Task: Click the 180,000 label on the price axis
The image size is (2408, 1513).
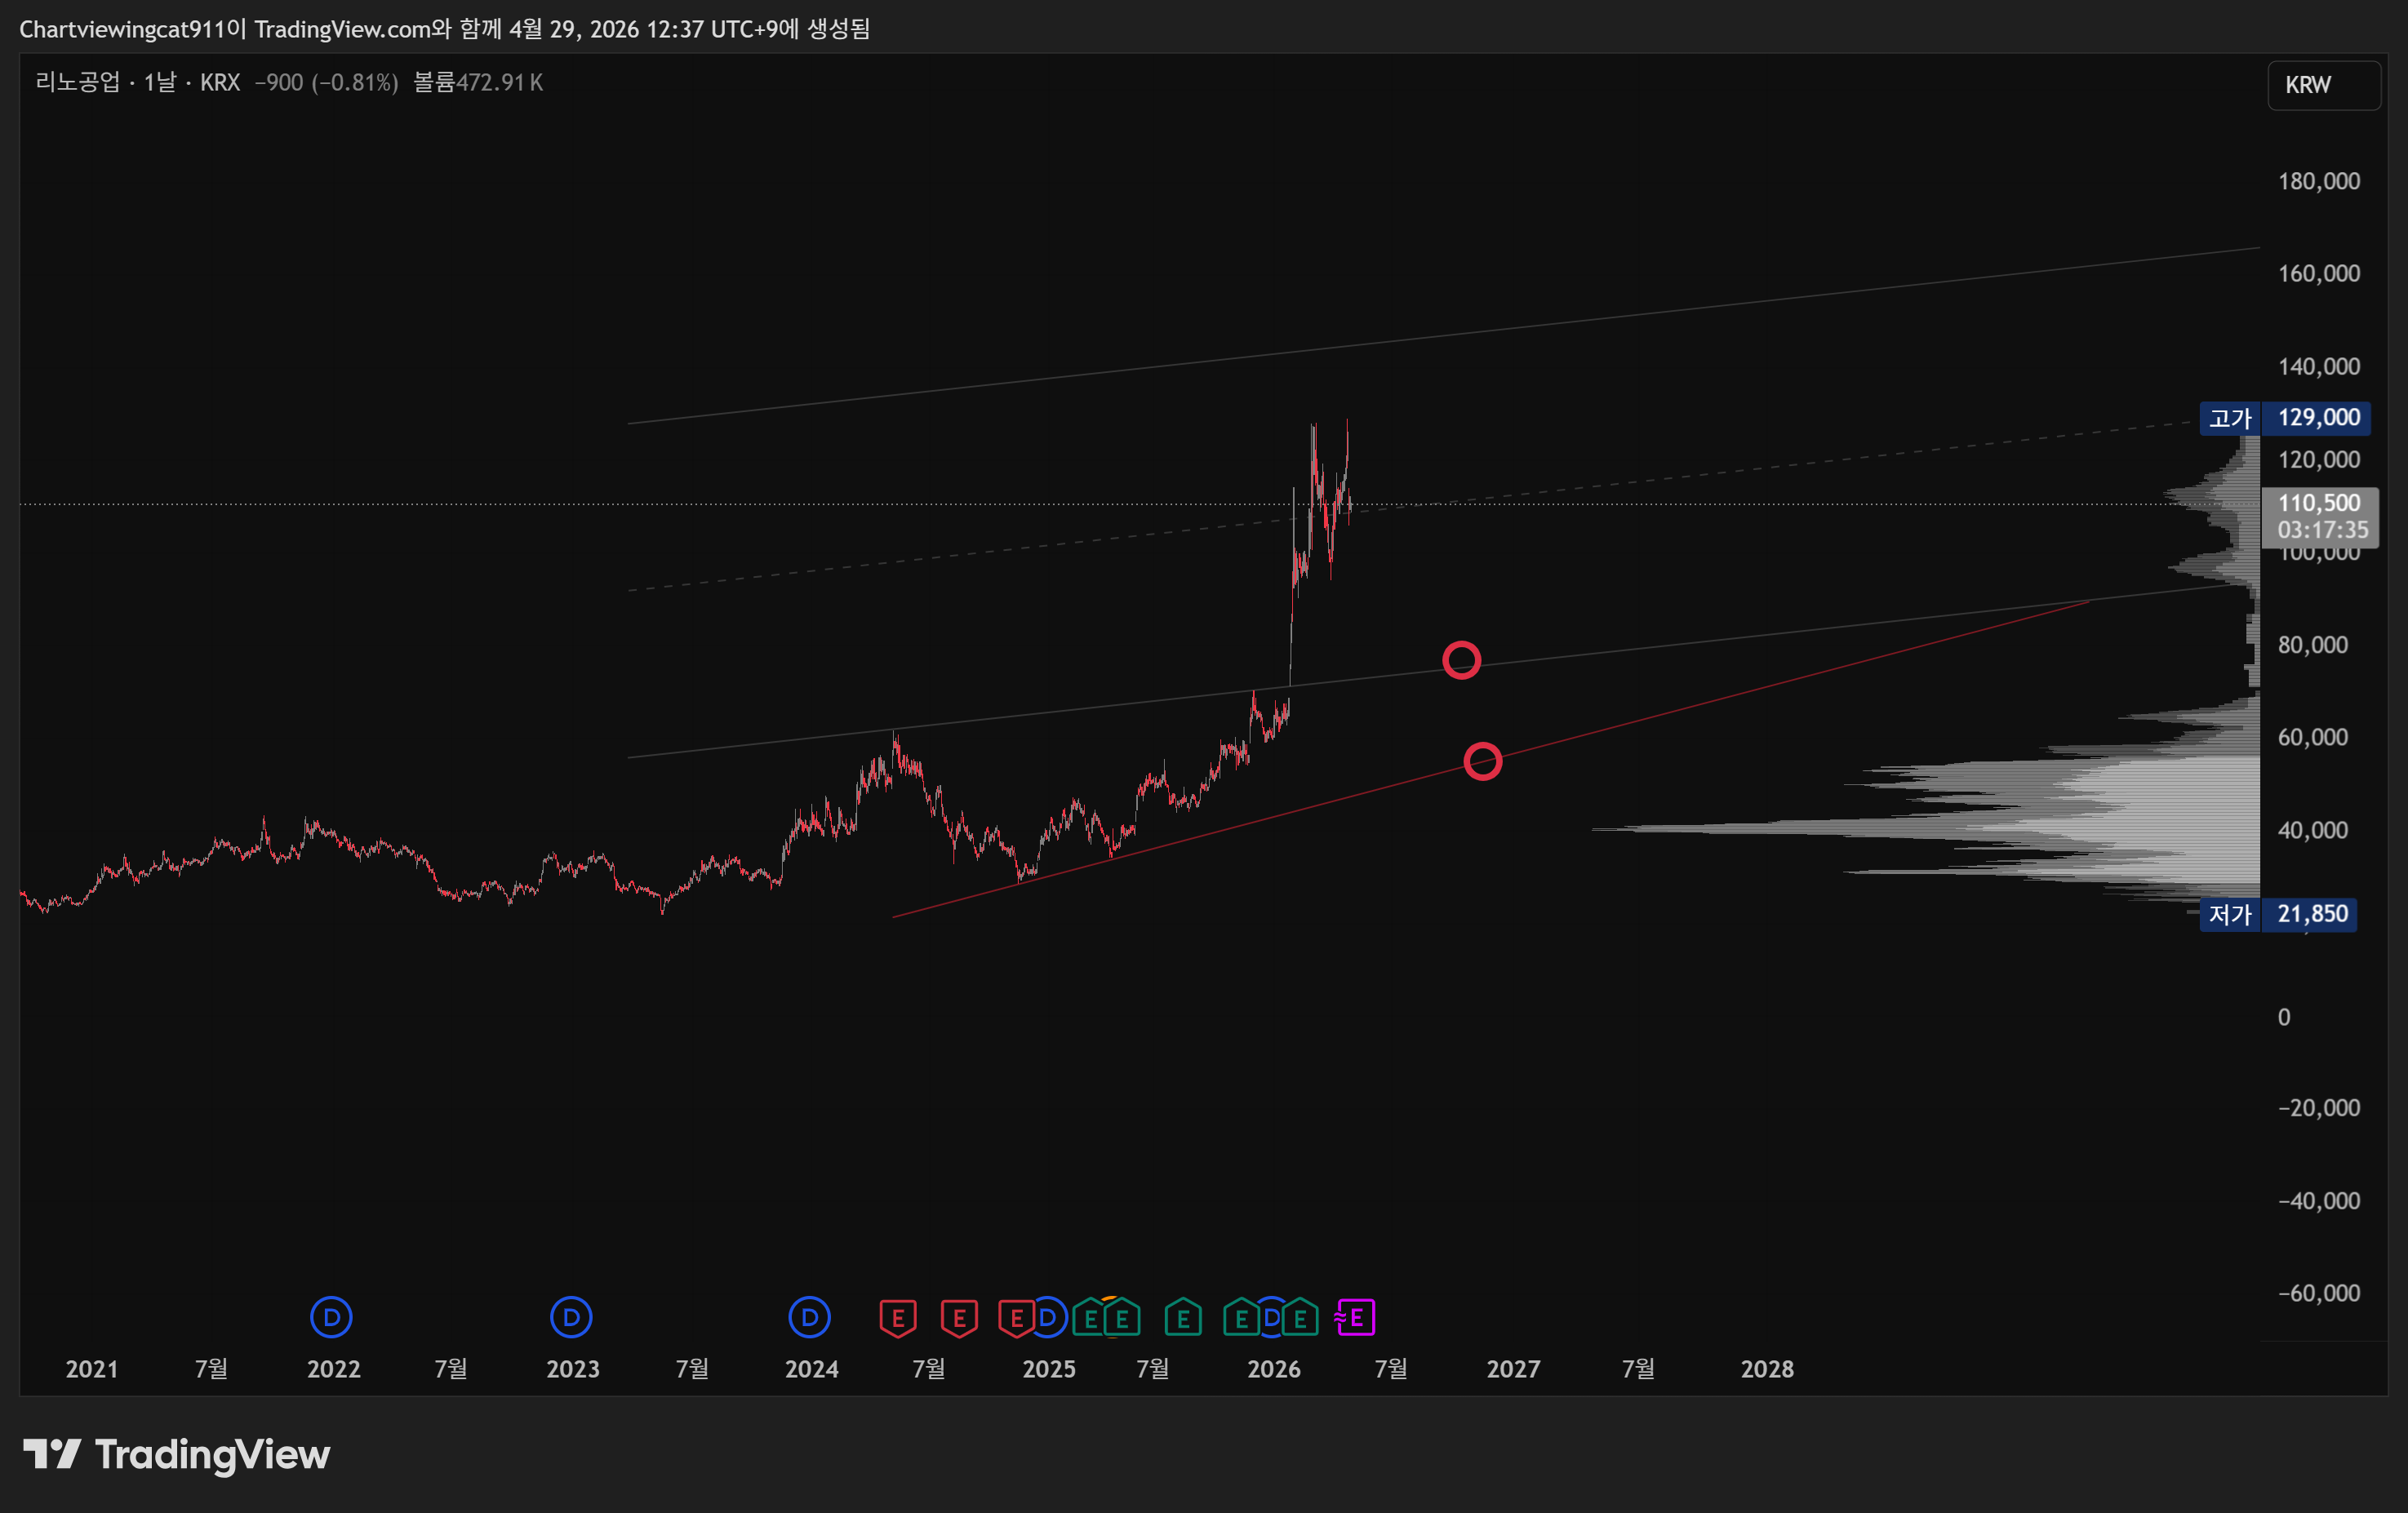Action: [2318, 181]
